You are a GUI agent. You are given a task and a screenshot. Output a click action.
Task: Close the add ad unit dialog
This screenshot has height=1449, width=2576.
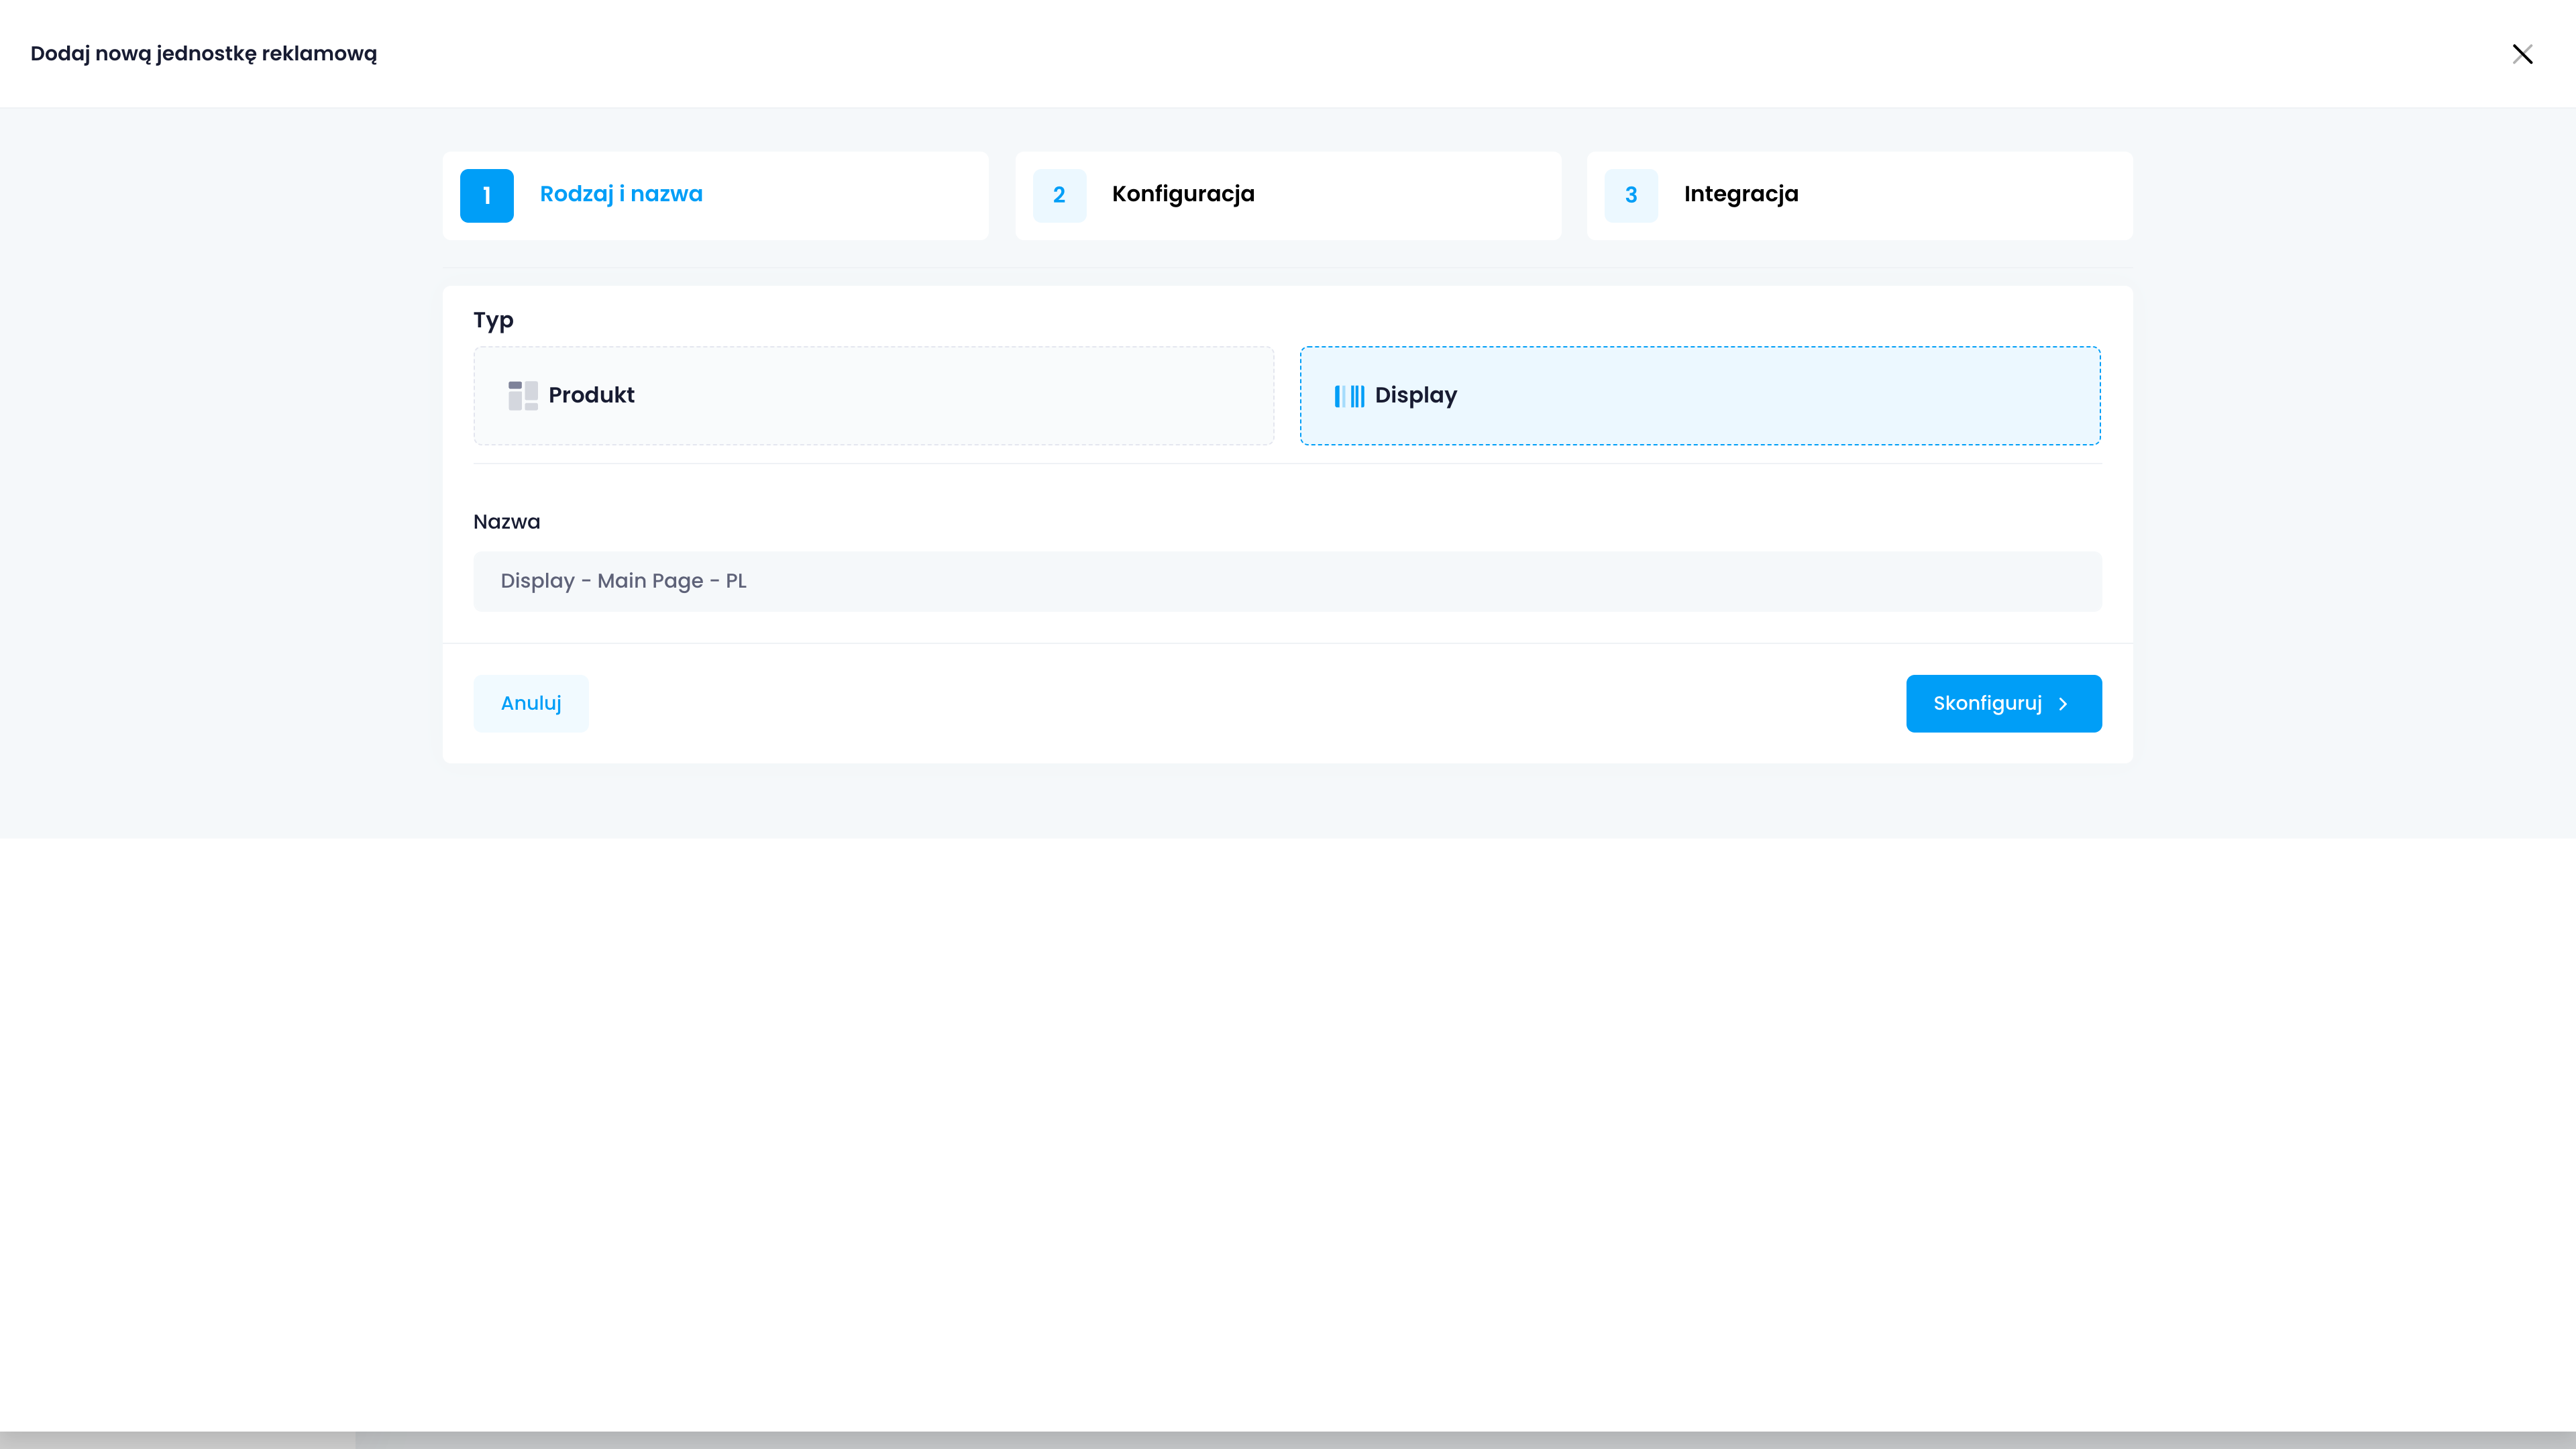point(2522,54)
